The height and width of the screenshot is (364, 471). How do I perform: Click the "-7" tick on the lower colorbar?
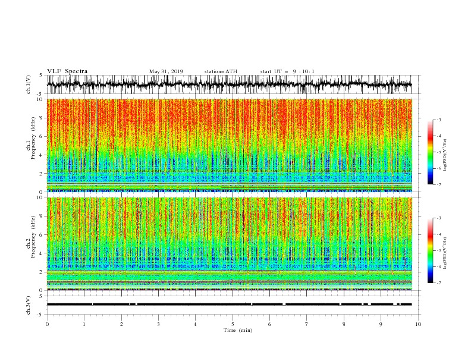[x=439, y=283]
